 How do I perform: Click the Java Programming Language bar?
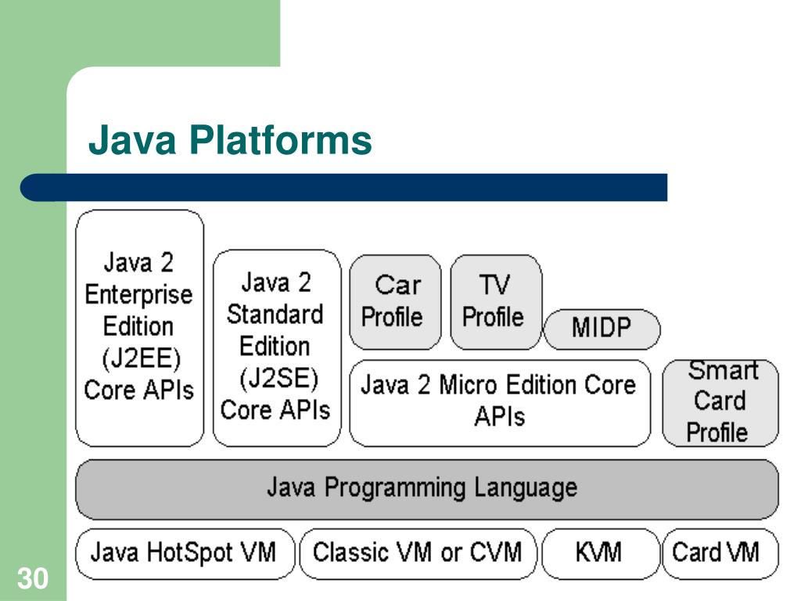click(x=427, y=489)
